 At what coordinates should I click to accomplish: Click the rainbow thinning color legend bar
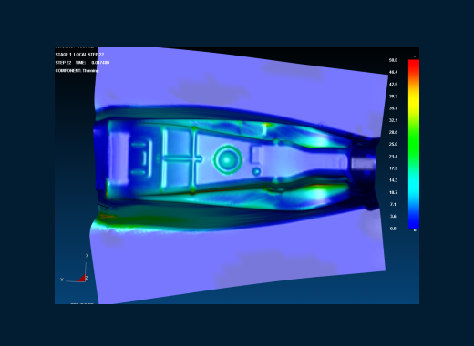coord(414,144)
